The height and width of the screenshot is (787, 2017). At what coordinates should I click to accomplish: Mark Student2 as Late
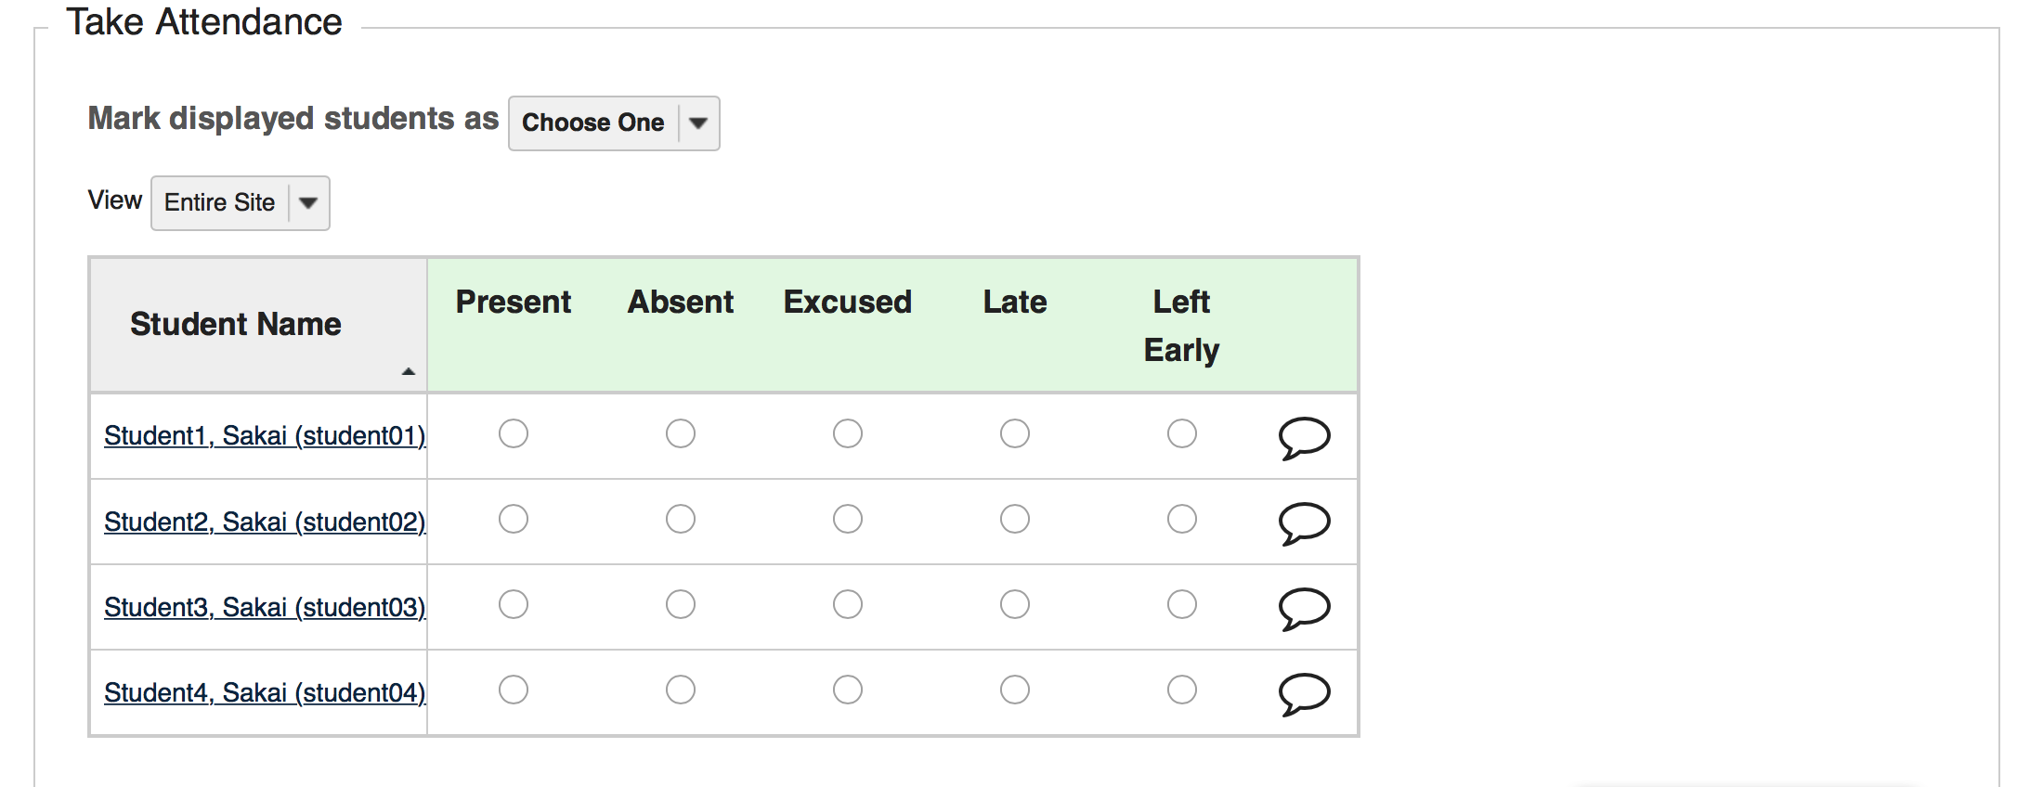click(x=1015, y=519)
